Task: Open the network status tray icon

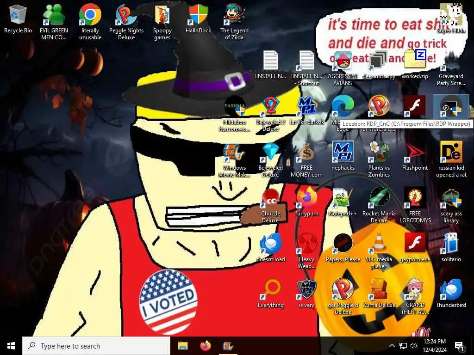Action: click(x=403, y=346)
